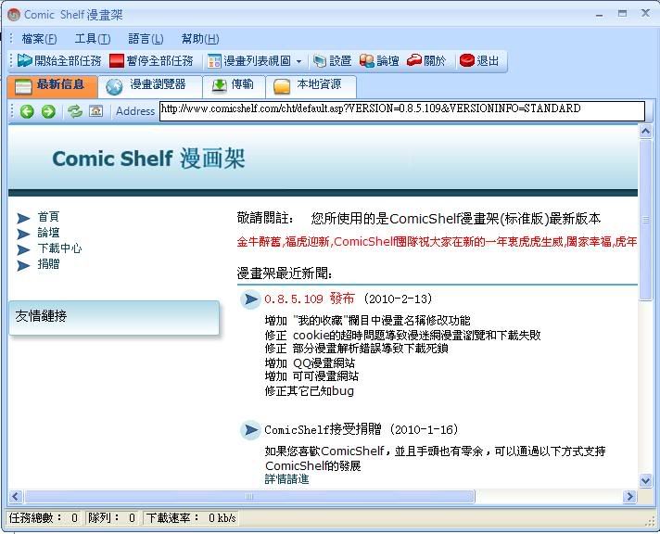Click the green browser forward arrow

47,111
